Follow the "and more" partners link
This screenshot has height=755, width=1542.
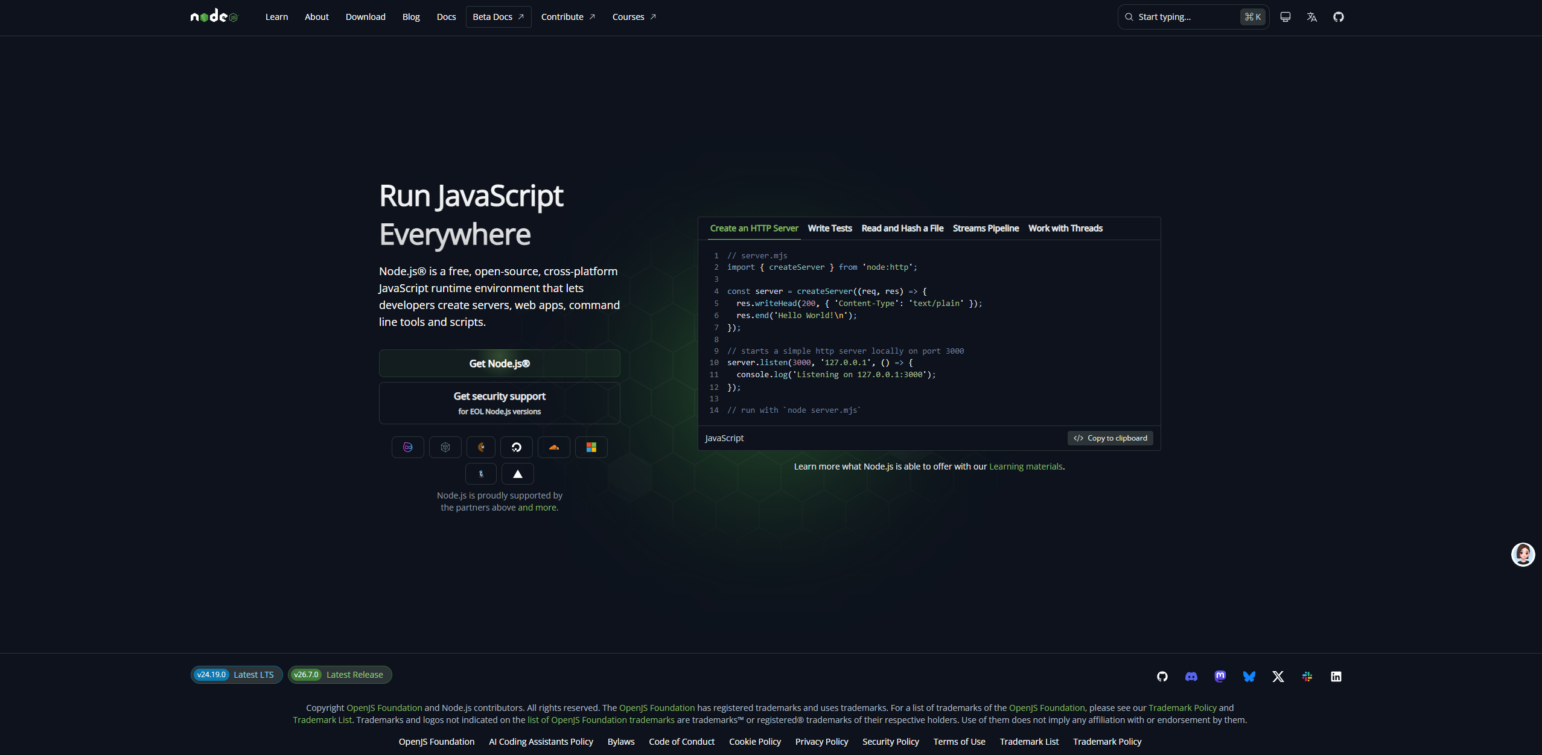[537, 508]
